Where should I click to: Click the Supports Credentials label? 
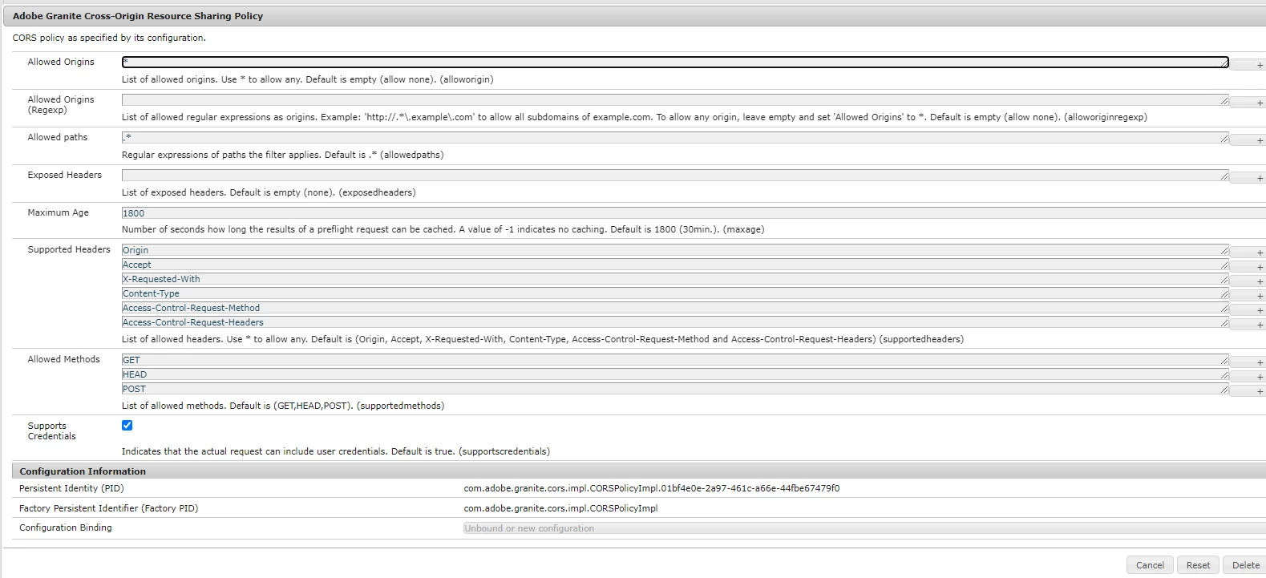[52, 431]
